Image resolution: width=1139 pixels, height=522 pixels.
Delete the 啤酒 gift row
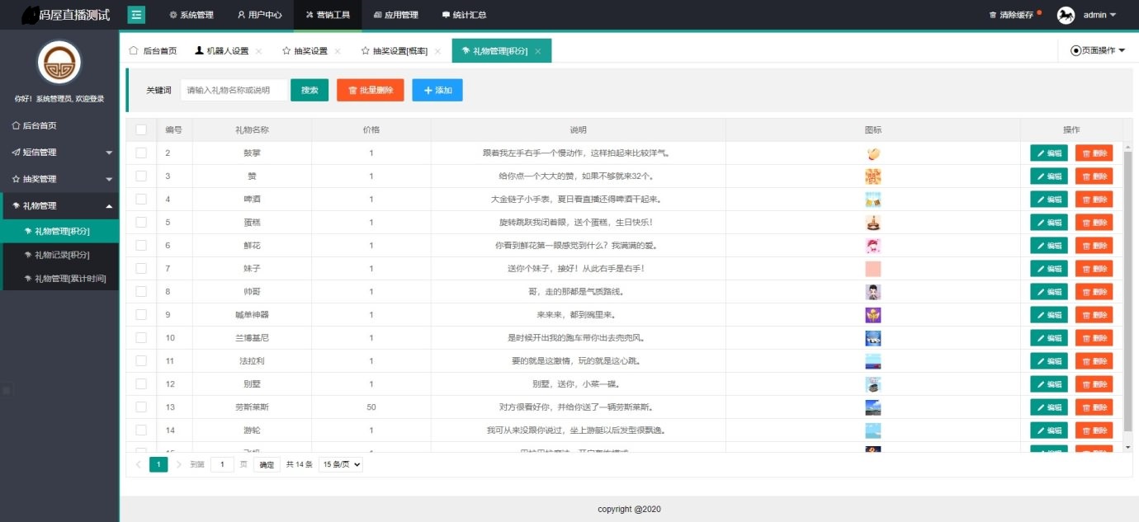[1094, 200]
